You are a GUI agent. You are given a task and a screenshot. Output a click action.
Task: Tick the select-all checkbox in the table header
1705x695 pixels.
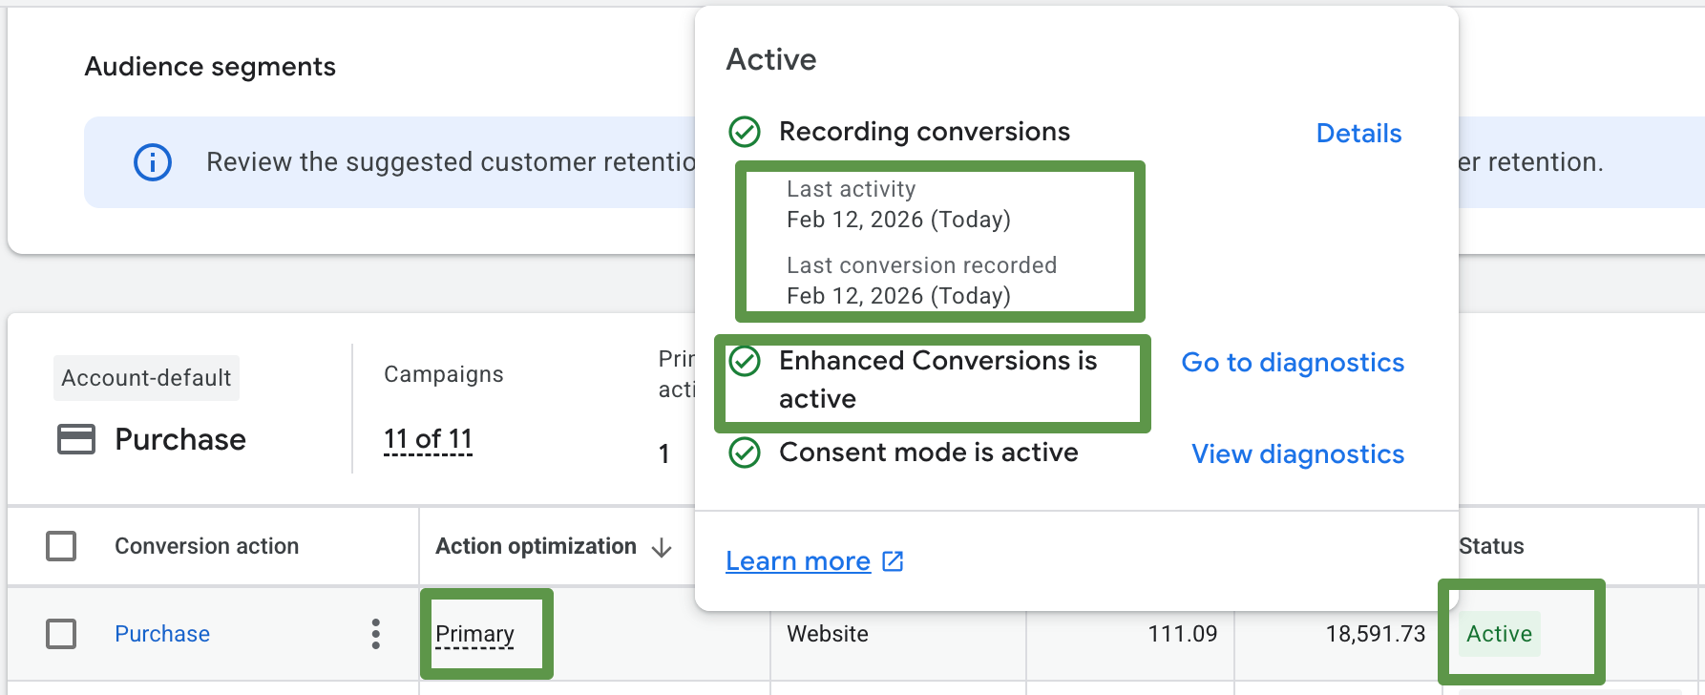click(61, 546)
